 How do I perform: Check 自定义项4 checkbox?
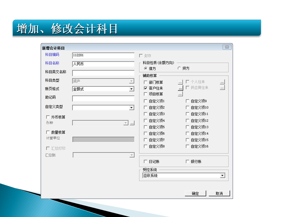click(145, 121)
